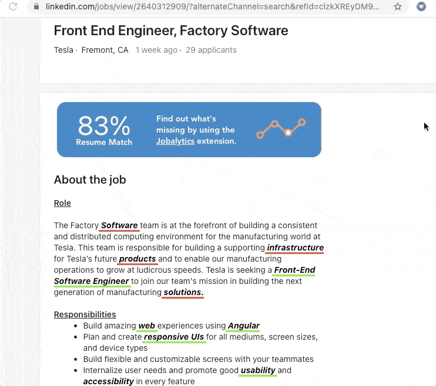Click the Responsibilities section heading
Image resolution: width=436 pixels, height=386 pixels.
[85, 314]
